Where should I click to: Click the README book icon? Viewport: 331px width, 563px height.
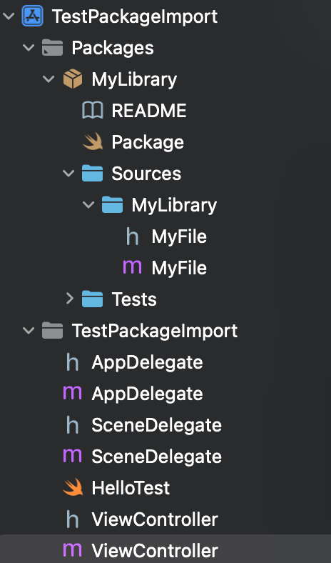[93, 111]
